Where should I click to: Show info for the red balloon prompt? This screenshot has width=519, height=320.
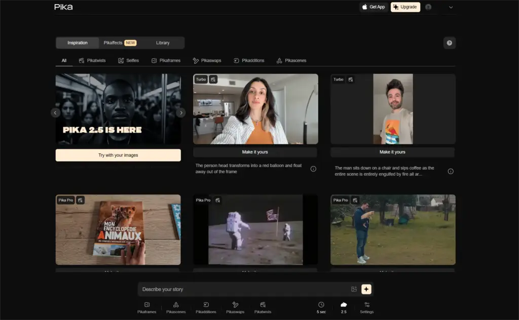(313, 169)
